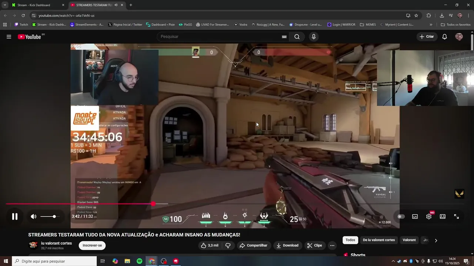Reload the page

click(23, 16)
